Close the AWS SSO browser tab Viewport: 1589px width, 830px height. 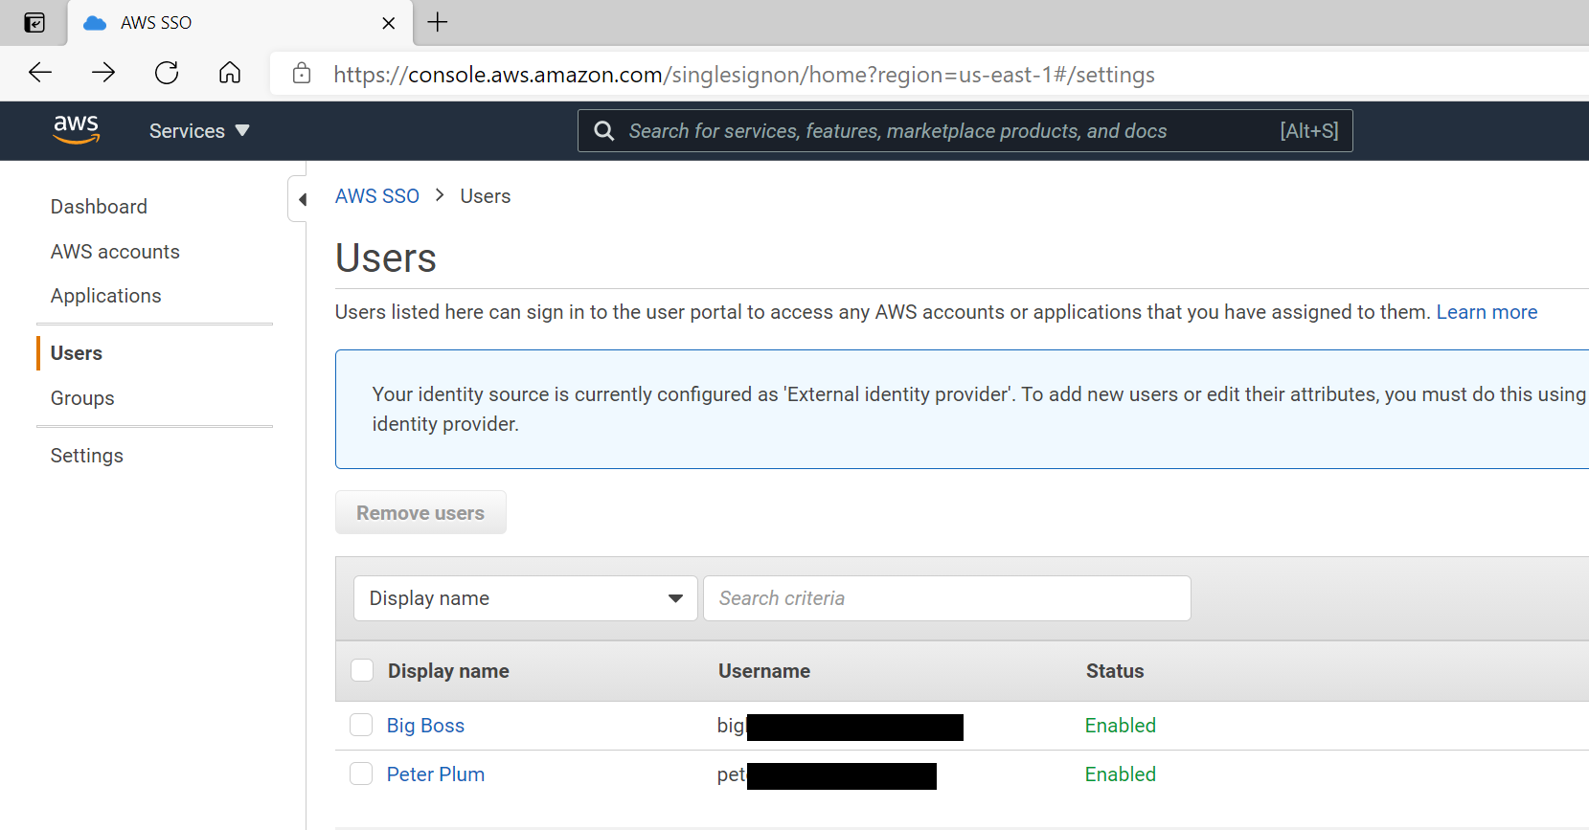(388, 23)
